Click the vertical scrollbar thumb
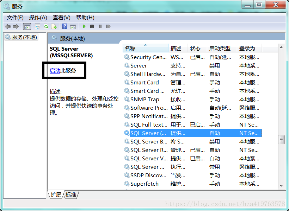Viewport: 289px width, 211px height. click(x=281, y=140)
